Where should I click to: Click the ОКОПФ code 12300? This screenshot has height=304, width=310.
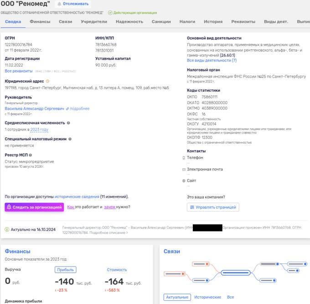(x=207, y=137)
